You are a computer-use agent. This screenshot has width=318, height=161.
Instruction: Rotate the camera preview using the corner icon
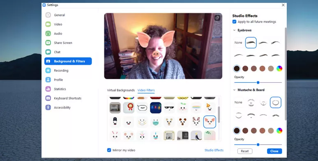(x=217, y=18)
